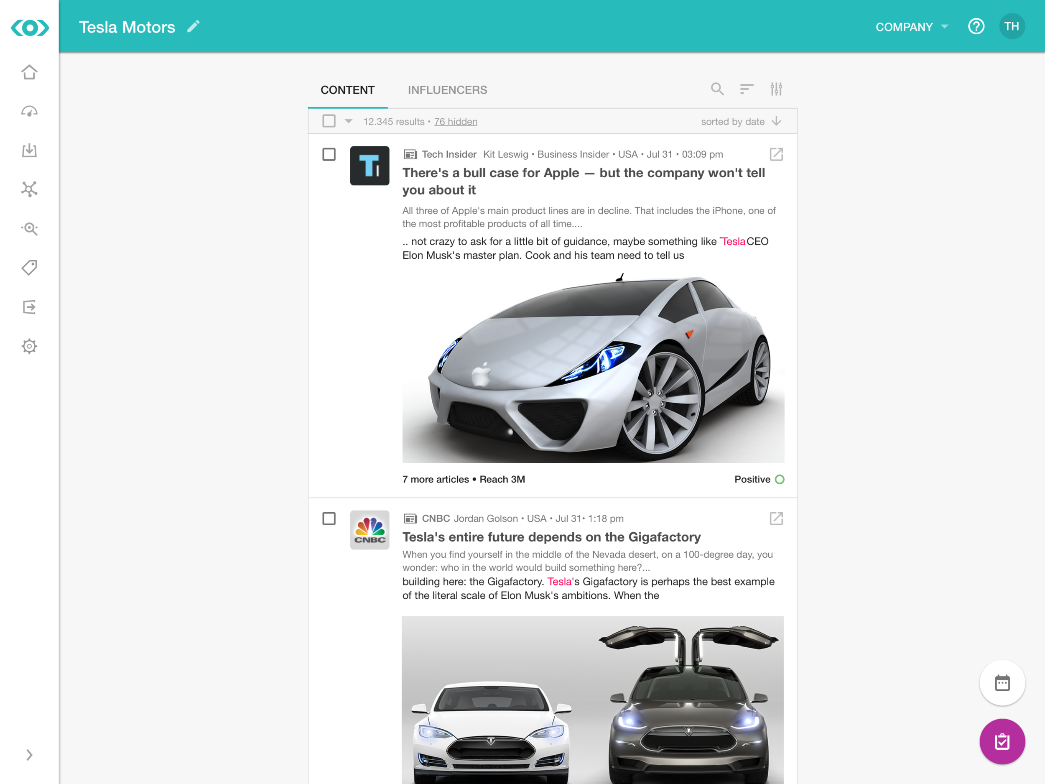Image resolution: width=1045 pixels, height=784 pixels.
Task: Open the home dashboard icon
Action: 29,72
